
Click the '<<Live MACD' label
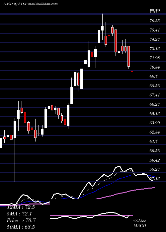(140, 223)
